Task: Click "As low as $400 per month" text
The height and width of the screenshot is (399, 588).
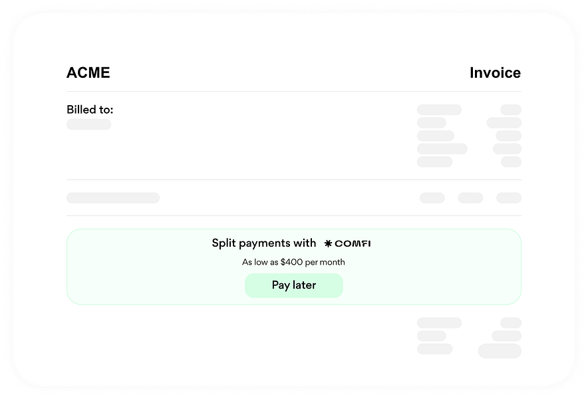Action: (293, 262)
